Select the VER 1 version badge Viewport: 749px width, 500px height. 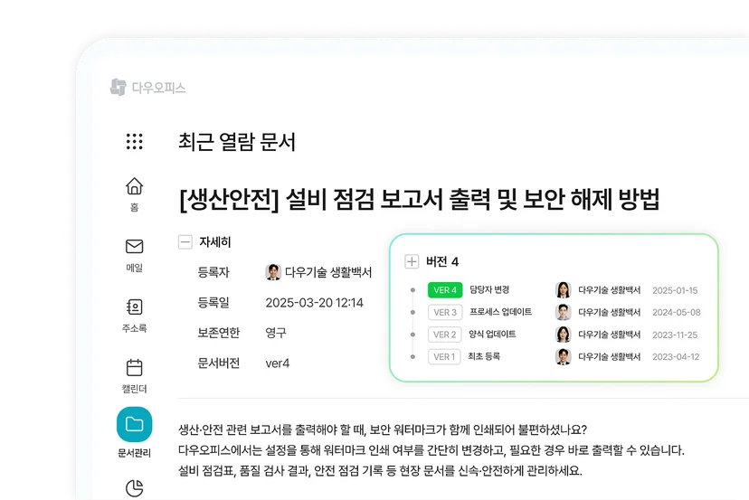click(x=444, y=357)
